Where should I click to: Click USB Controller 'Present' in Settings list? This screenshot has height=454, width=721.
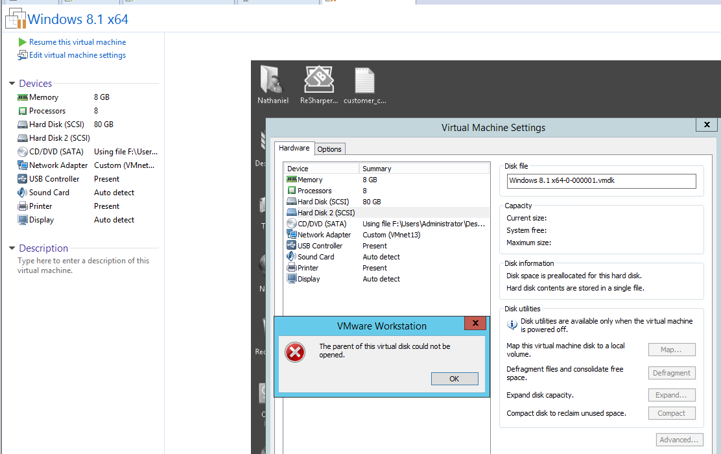375,246
